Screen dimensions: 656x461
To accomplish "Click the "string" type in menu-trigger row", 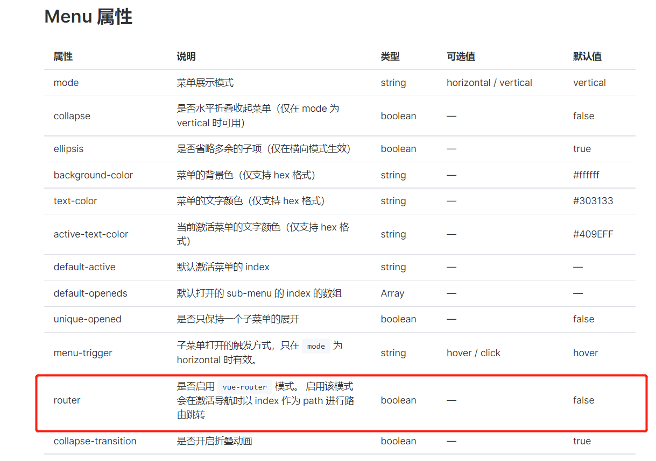I will click(x=393, y=353).
